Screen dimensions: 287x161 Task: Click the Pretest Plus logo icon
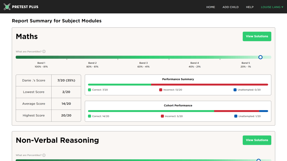pyautogui.click(x=7, y=7)
